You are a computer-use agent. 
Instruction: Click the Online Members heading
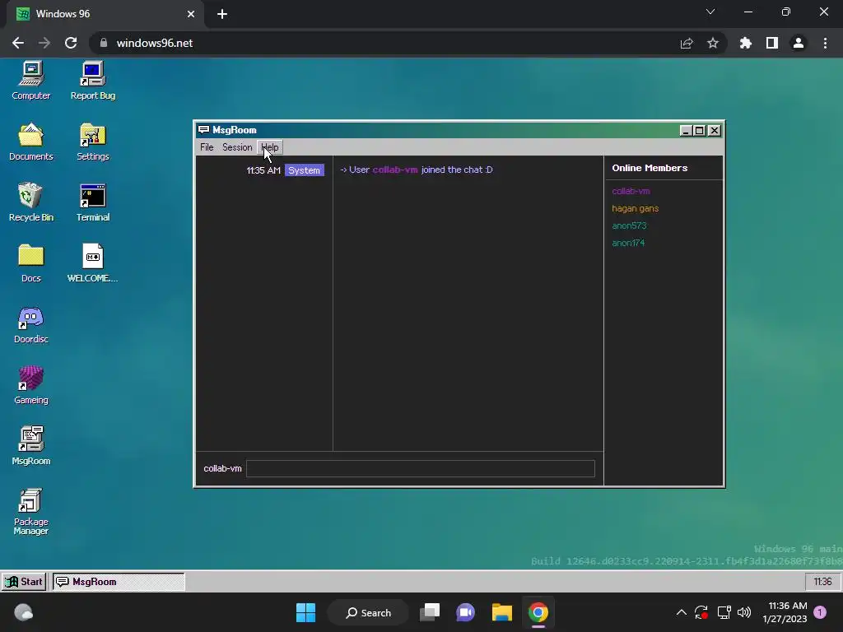point(650,168)
